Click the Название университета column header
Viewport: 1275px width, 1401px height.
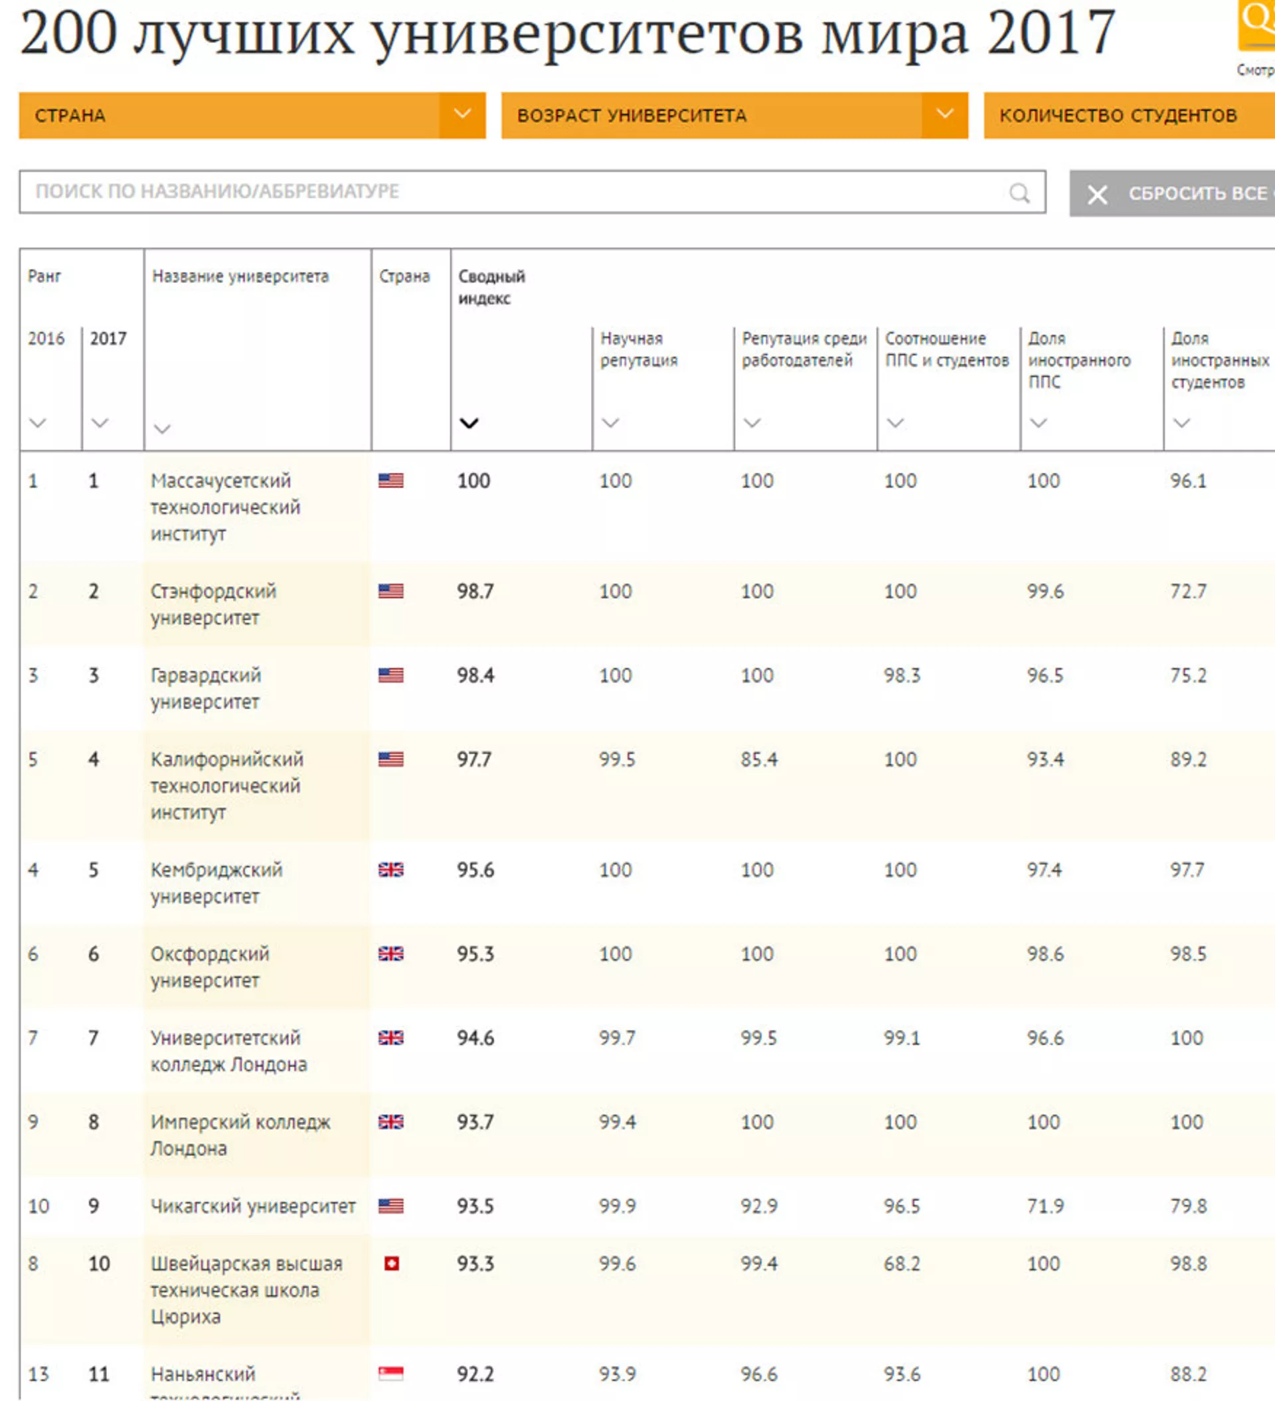[x=240, y=277]
